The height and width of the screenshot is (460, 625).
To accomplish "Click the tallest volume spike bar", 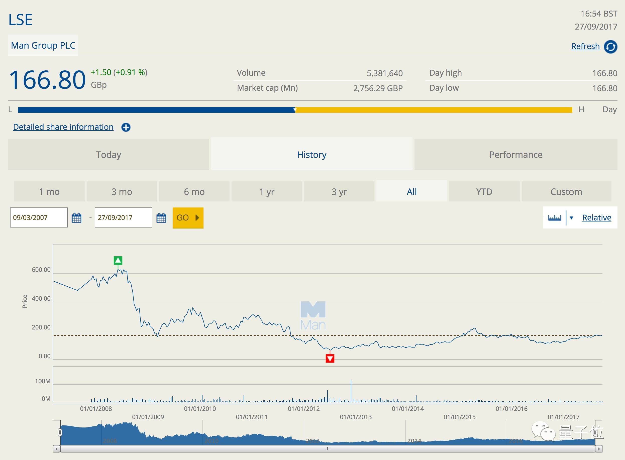I will (351, 391).
